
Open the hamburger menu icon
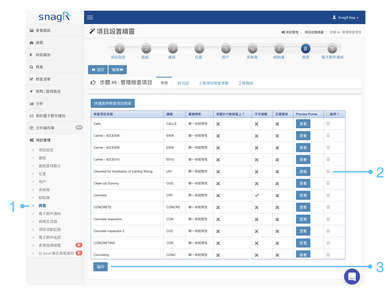pyautogui.click(x=90, y=18)
